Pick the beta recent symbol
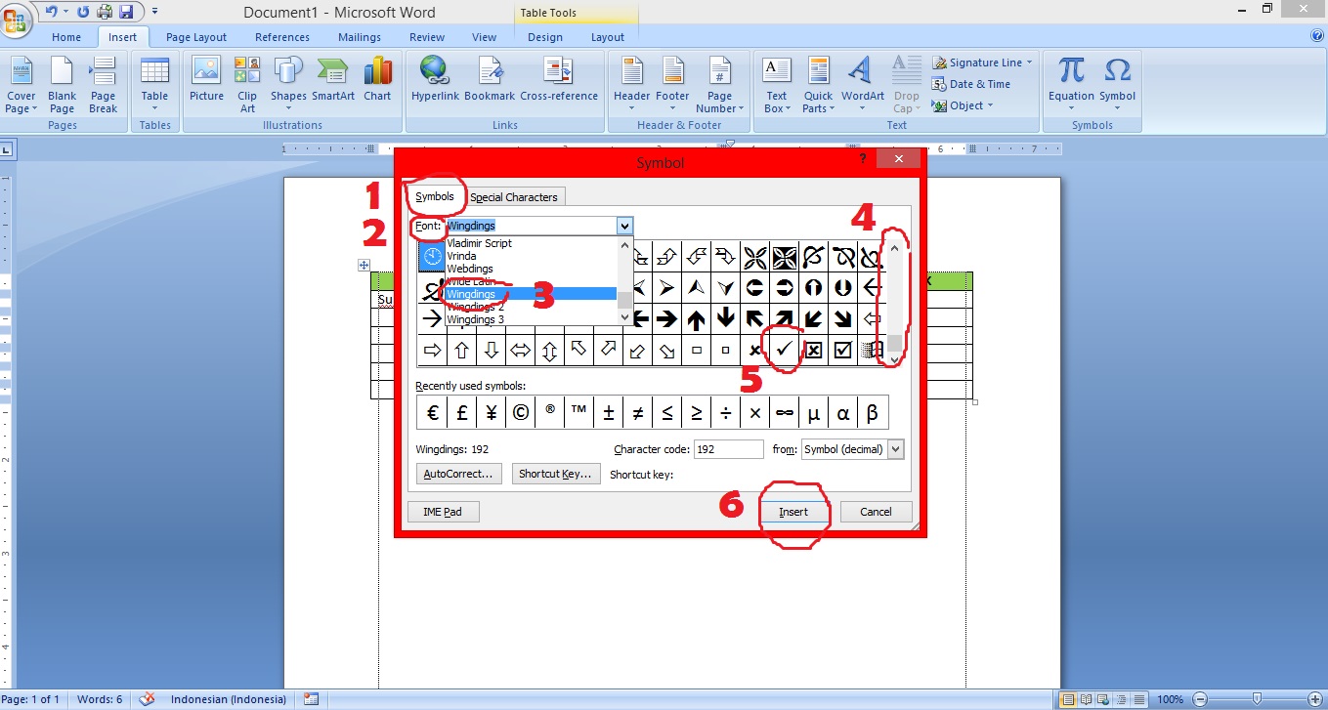The image size is (1328, 710). click(872, 412)
